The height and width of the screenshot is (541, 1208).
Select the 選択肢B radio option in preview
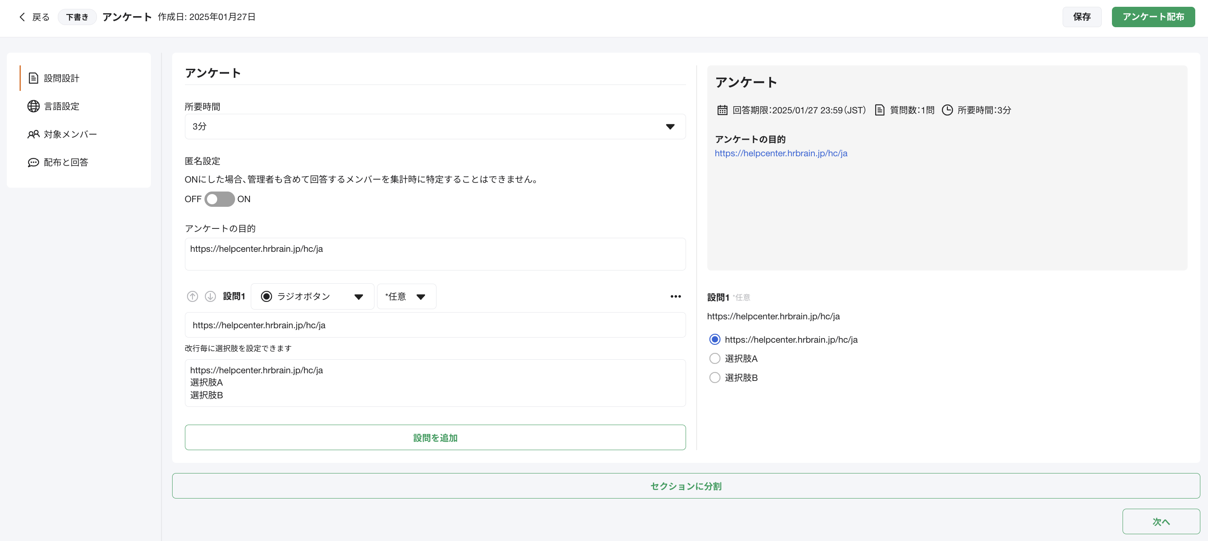pyautogui.click(x=715, y=378)
